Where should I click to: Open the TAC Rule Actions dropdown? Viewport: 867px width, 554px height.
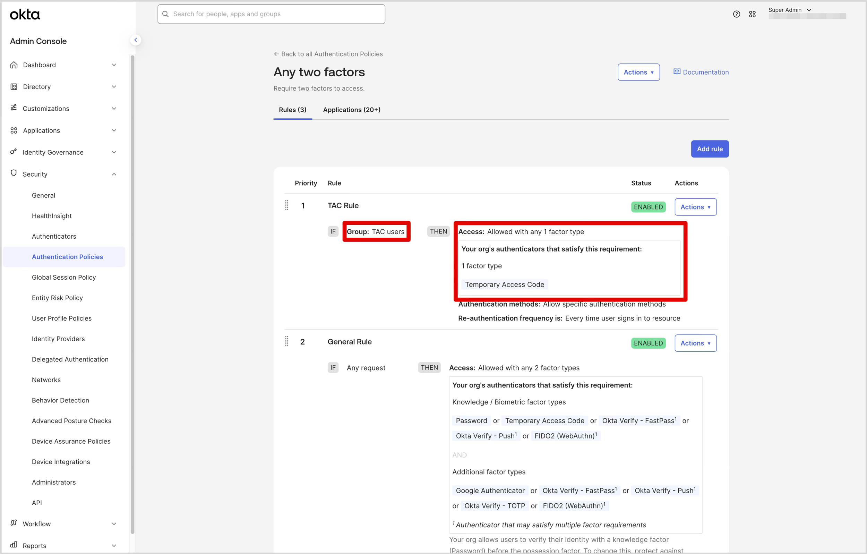[x=695, y=207]
